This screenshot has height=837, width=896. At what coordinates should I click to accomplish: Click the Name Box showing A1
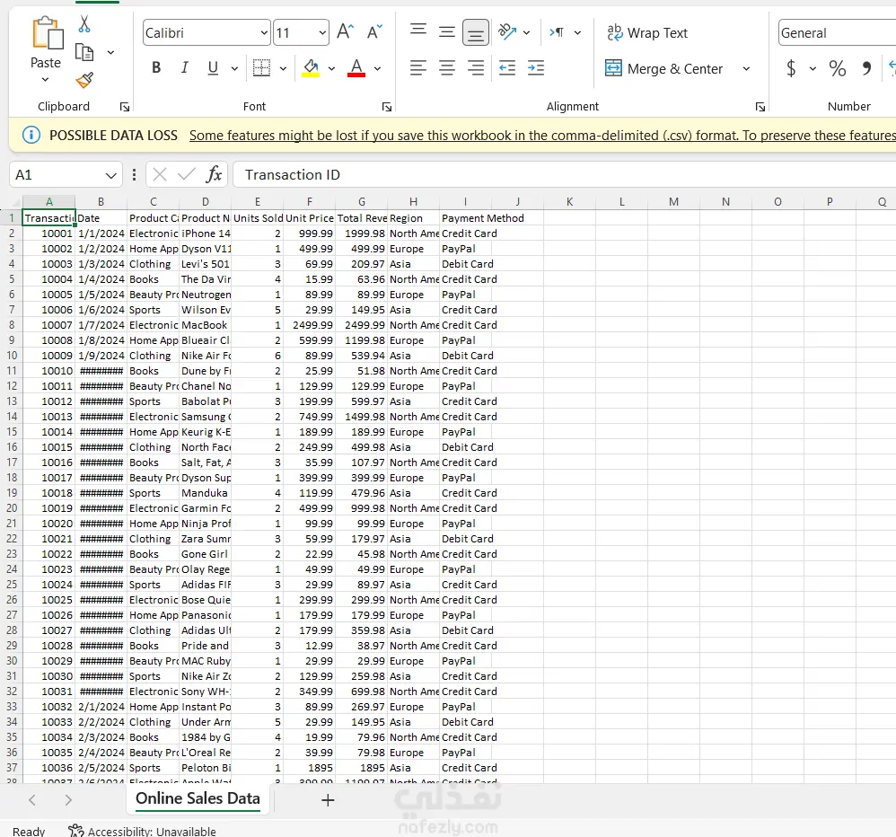66,174
